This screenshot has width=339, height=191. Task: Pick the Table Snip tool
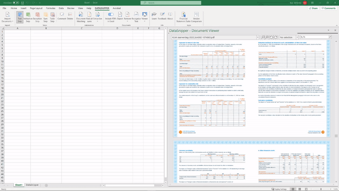[x=53, y=17]
